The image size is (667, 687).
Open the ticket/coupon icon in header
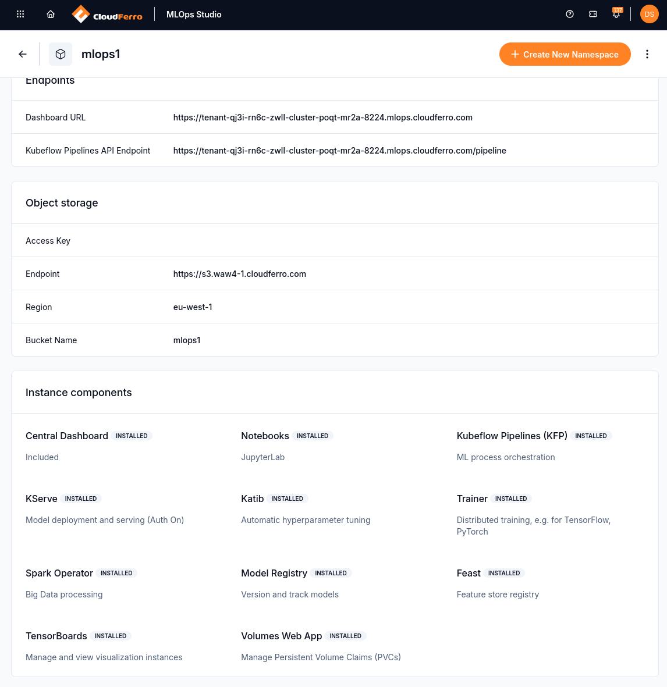tap(593, 14)
